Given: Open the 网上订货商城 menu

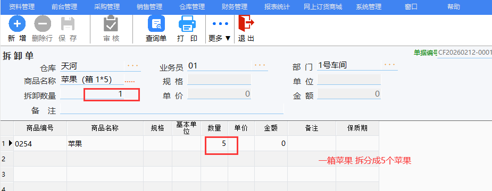Looking at the screenshot, I should 323,7.
